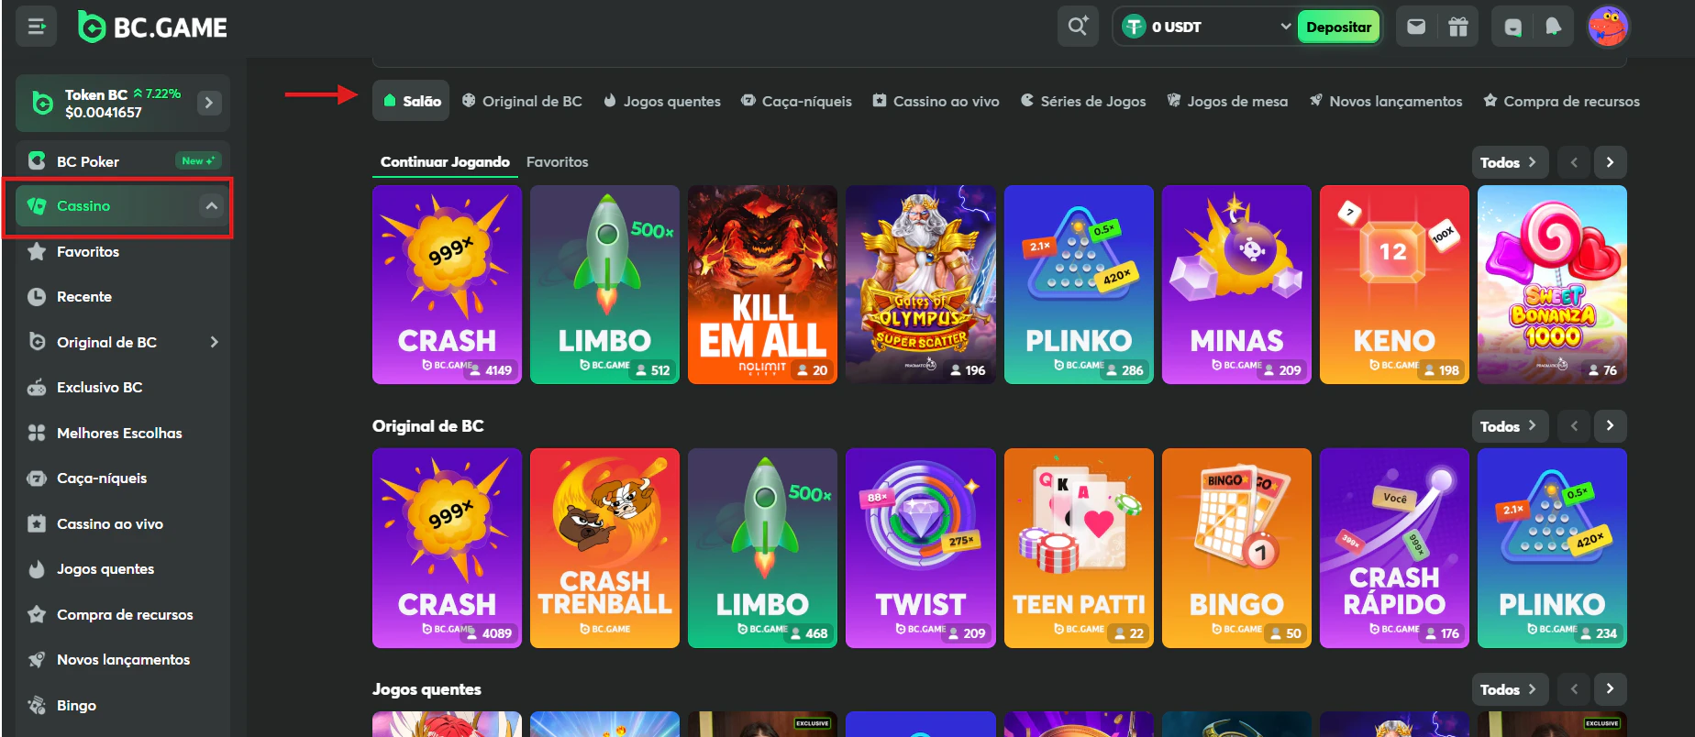Screen dimensions: 1695x737
Task: Open Crash Trenball game thumbnail
Action: click(x=604, y=548)
